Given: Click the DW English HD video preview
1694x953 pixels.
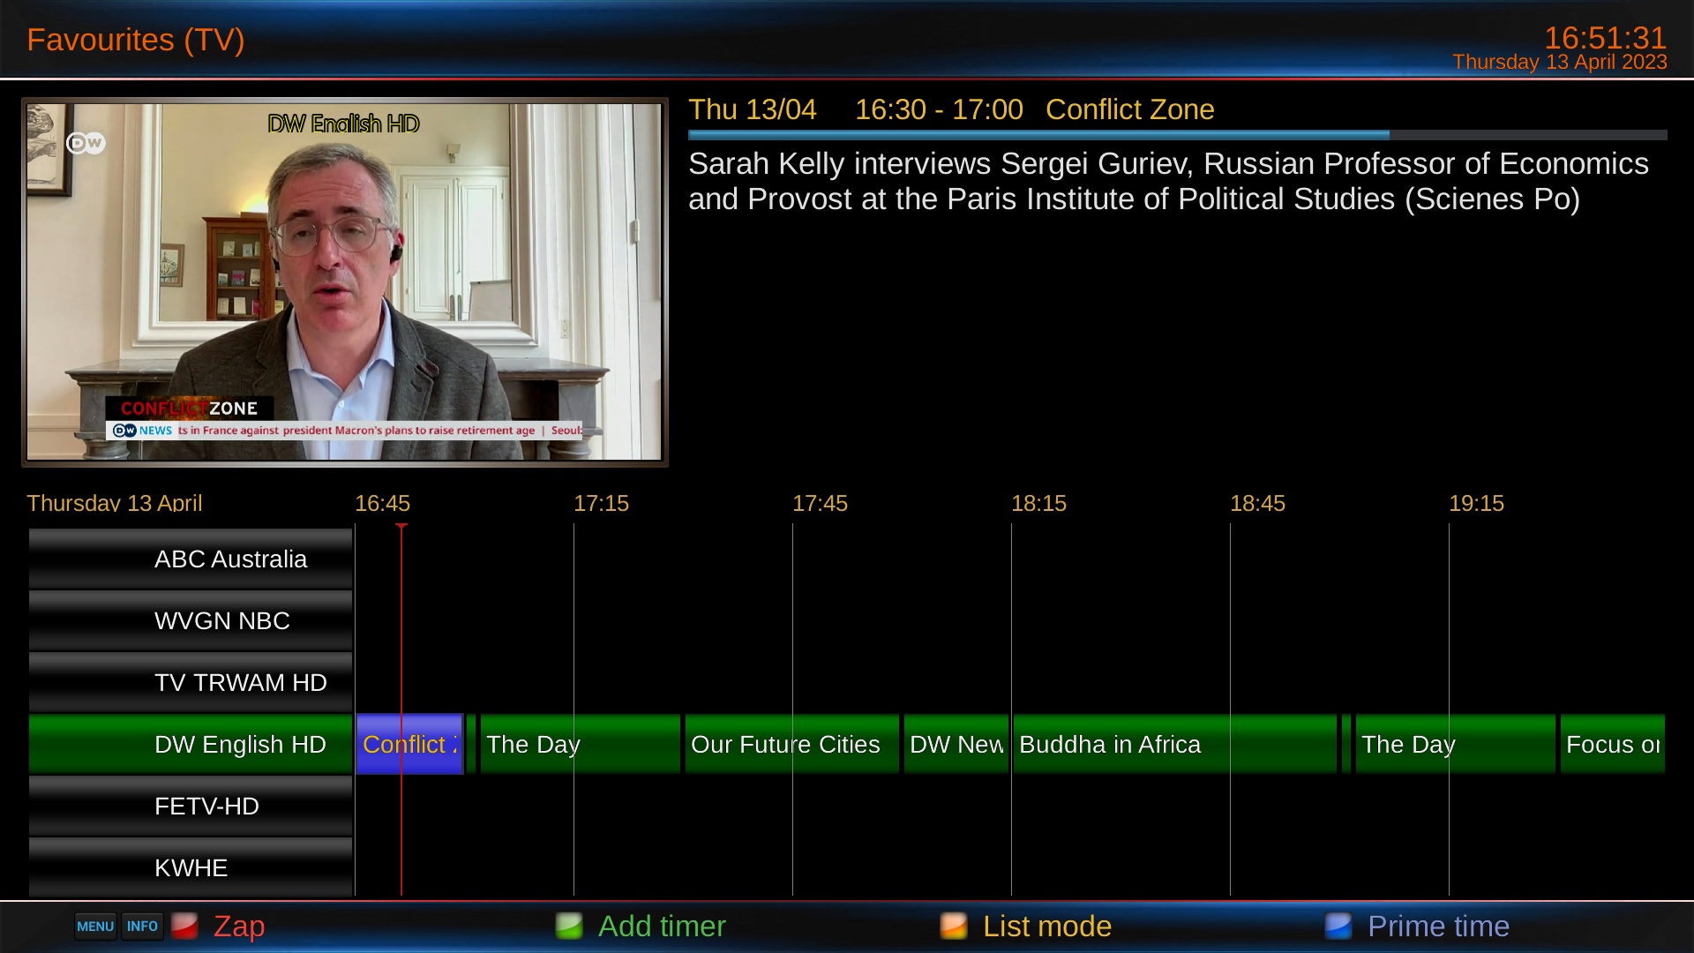Looking at the screenshot, I should click(x=344, y=282).
